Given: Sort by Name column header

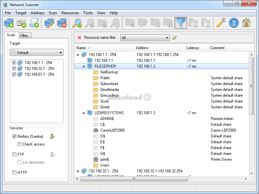Looking at the screenshot, I should (104, 48).
